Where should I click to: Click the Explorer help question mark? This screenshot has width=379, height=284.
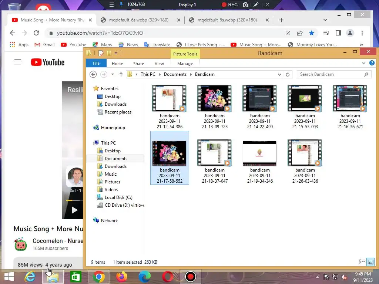[x=372, y=63]
